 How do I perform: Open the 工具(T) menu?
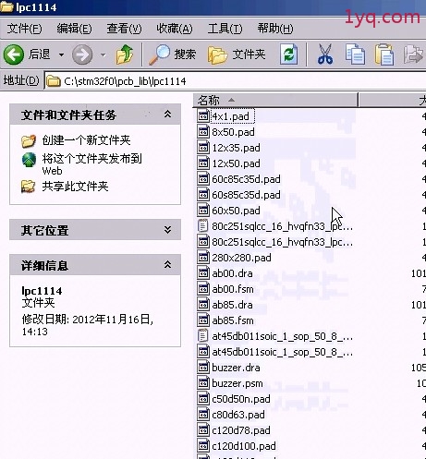(225, 29)
